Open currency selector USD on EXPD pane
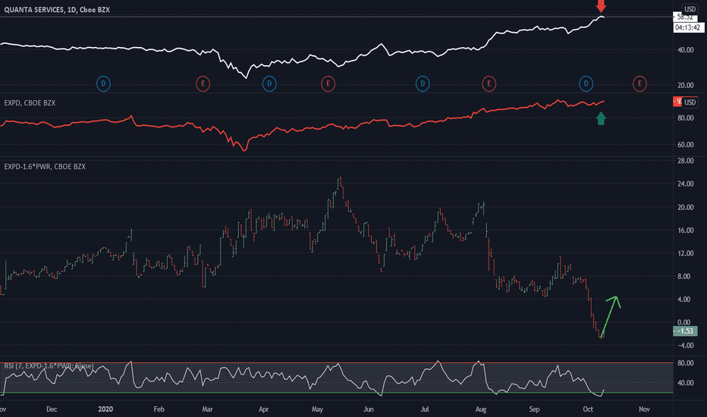 [690, 102]
